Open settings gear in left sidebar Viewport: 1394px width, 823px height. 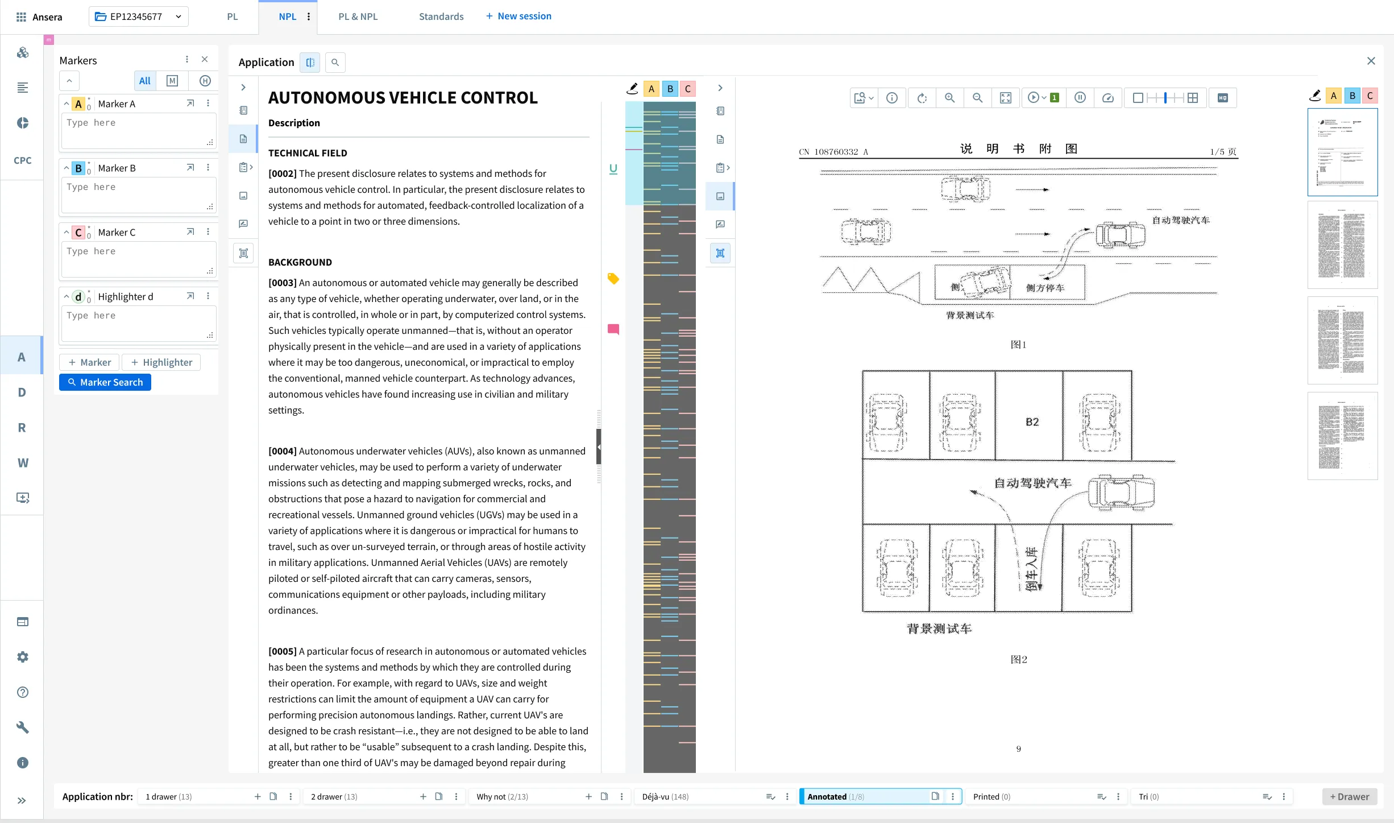click(x=22, y=657)
